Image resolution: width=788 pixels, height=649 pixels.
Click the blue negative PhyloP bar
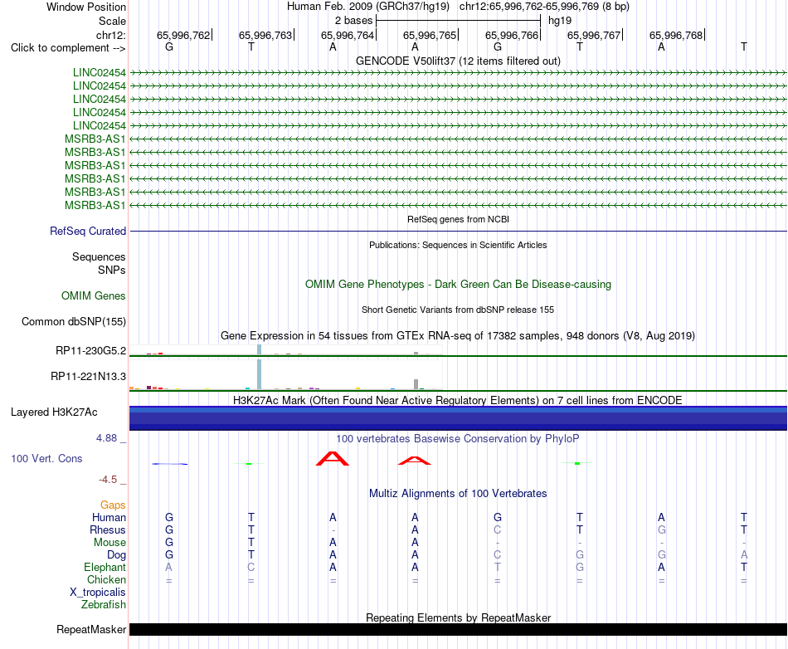pyautogui.click(x=170, y=463)
